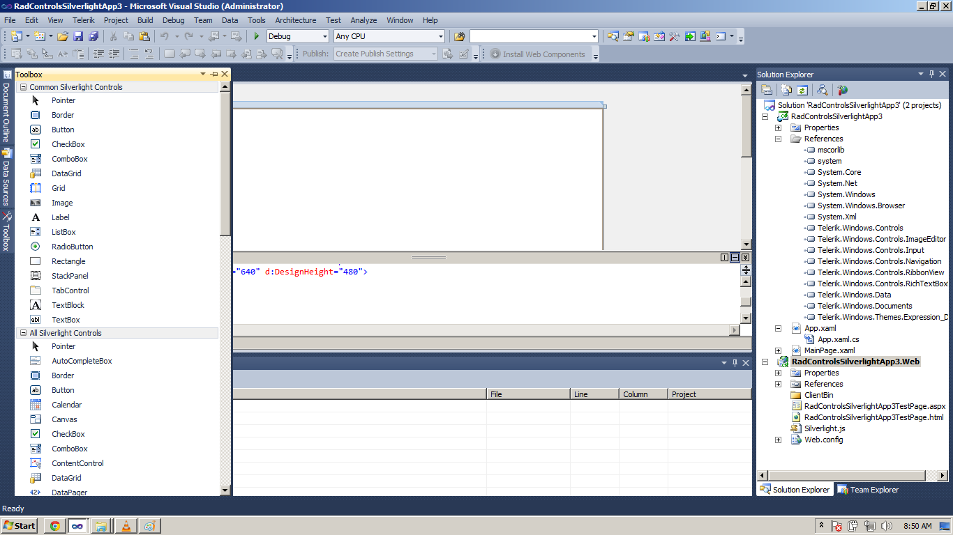Collapse the RadControlsSilverlightApp3.Web project node
The width and height of the screenshot is (953, 535).
coord(765,362)
